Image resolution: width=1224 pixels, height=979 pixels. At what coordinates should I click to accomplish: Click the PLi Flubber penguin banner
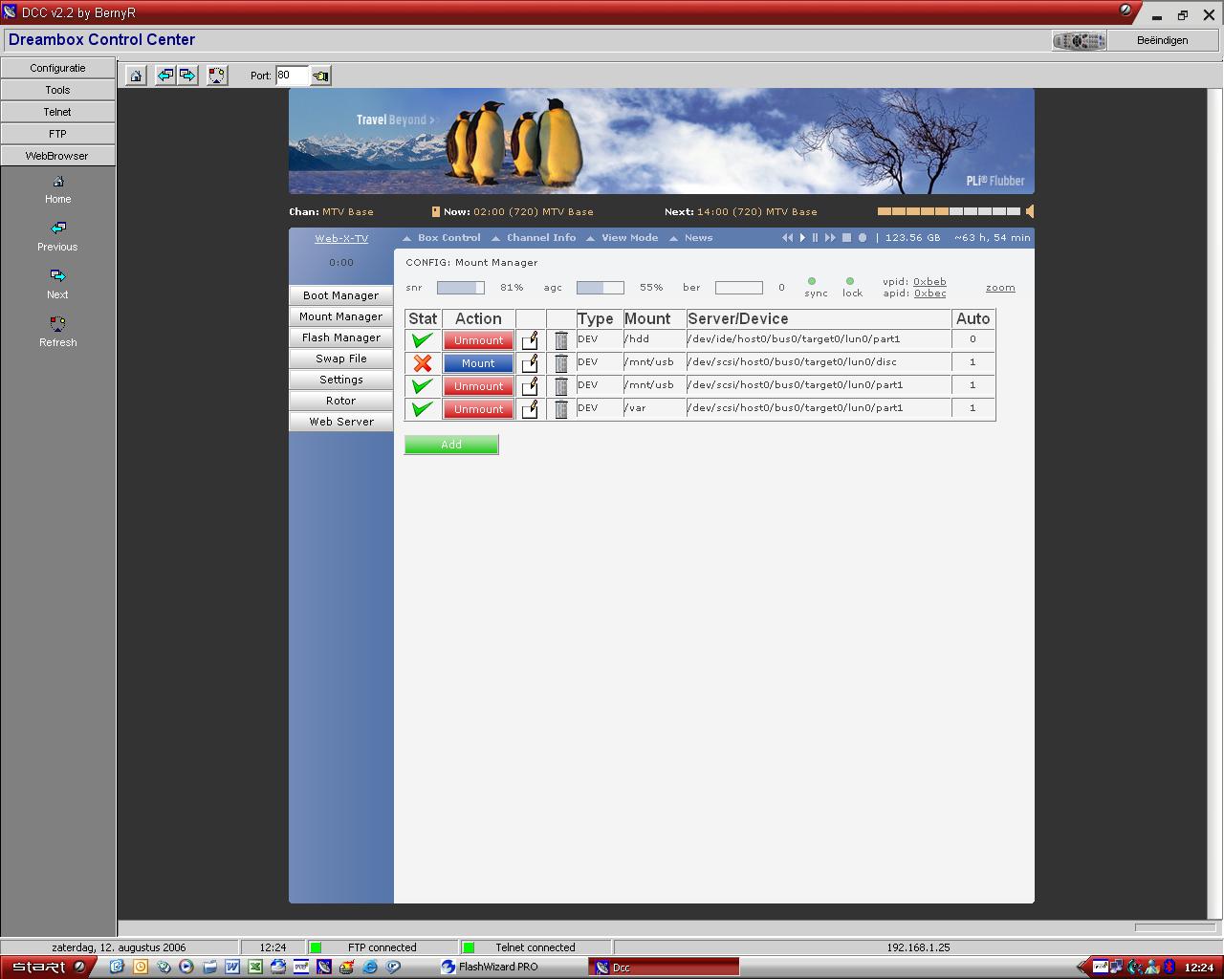(662, 141)
